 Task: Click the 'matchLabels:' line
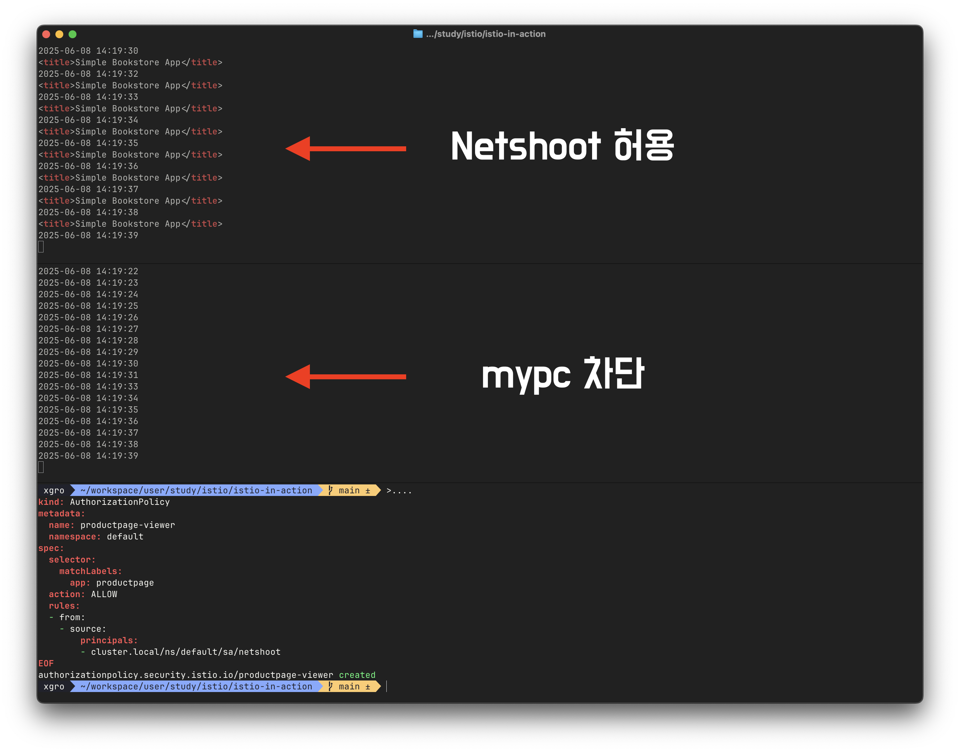tap(91, 571)
